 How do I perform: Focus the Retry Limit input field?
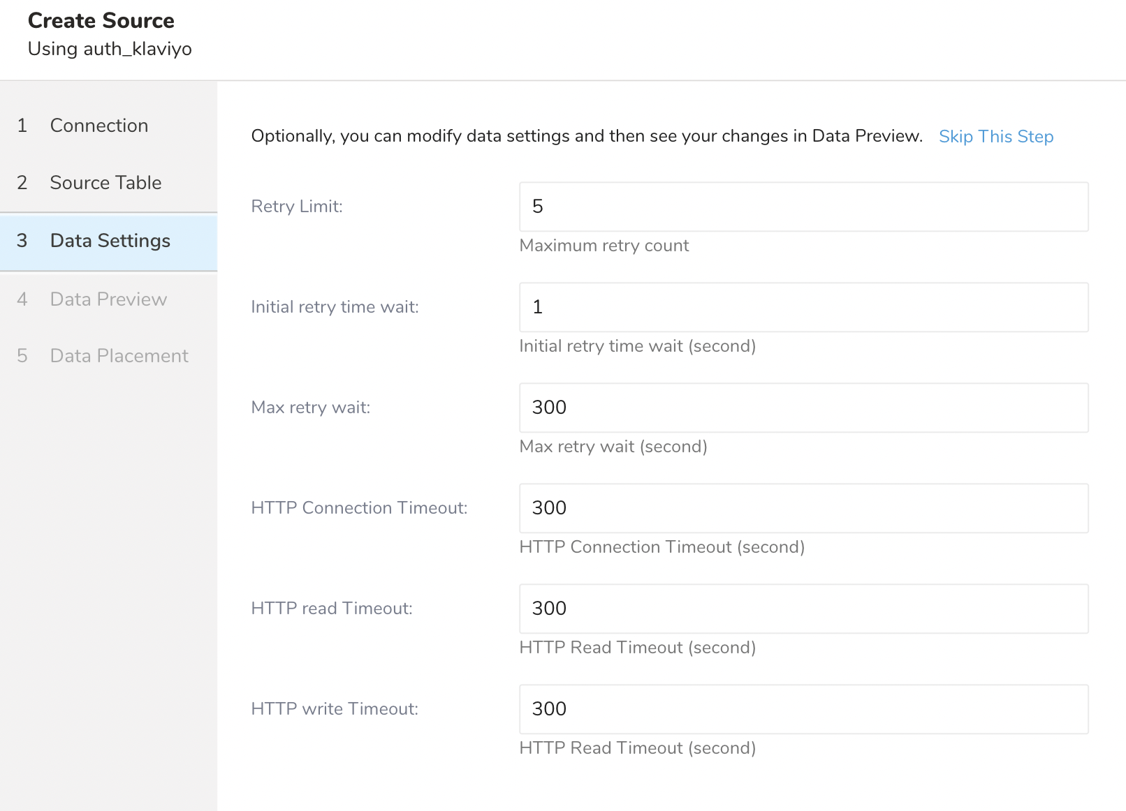[803, 207]
